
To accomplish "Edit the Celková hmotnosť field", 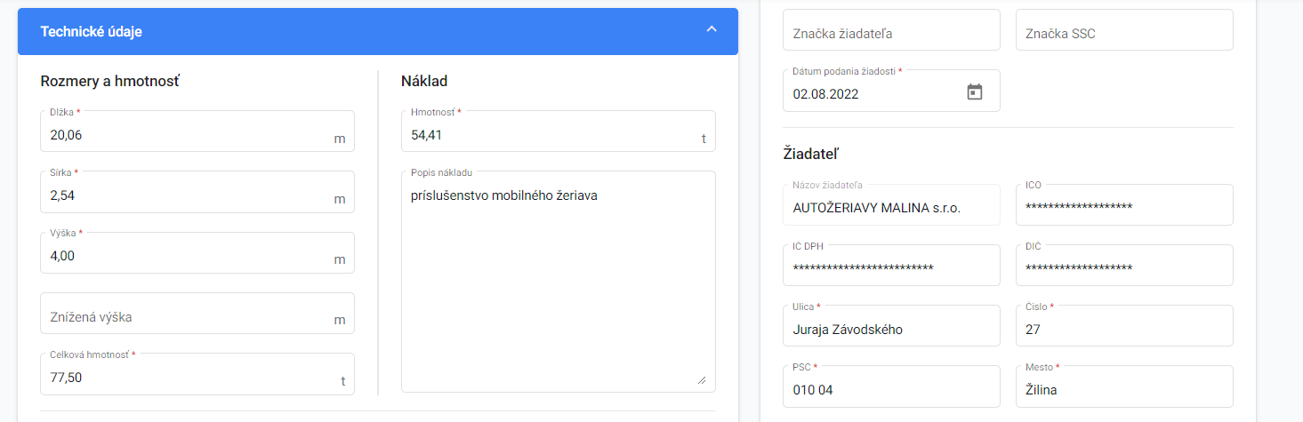I will [x=197, y=374].
